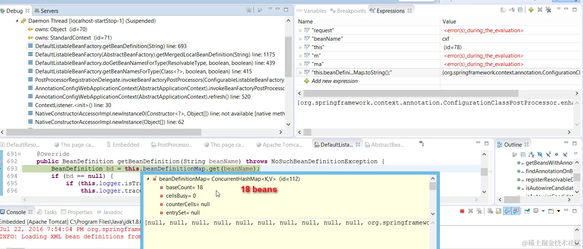Select stack frame getMergedLocalBeanDefinition line 1175
This screenshot has width=583, height=249.
(155, 55)
